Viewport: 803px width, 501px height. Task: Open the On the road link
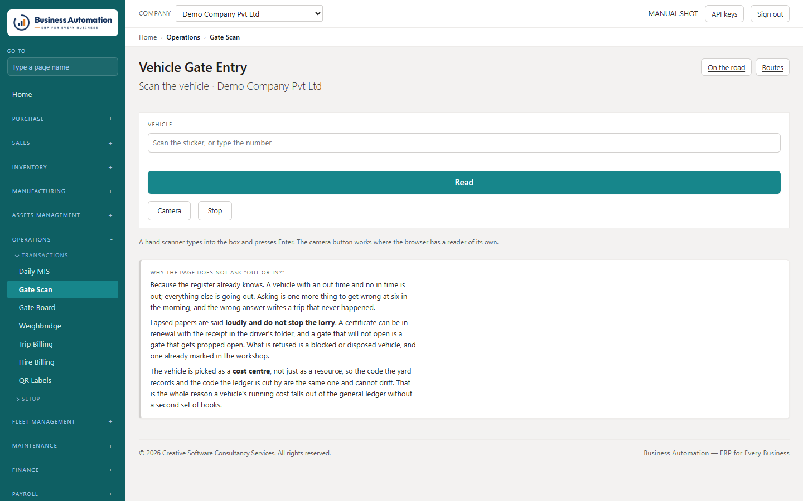point(726,67)
